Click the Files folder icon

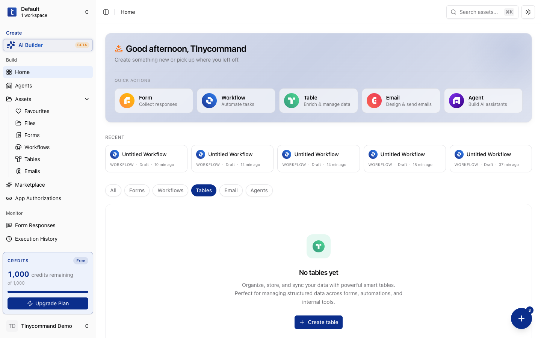18,123
